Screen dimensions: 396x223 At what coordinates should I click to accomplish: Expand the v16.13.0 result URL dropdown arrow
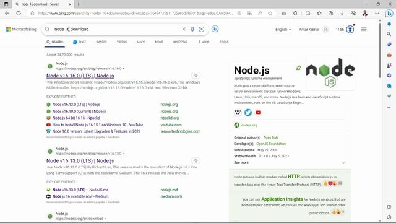tap(124, 154)
